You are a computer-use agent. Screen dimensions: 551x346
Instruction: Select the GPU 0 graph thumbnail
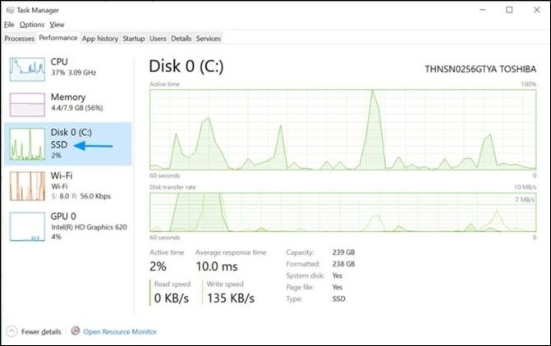click(x=27, y=227)
